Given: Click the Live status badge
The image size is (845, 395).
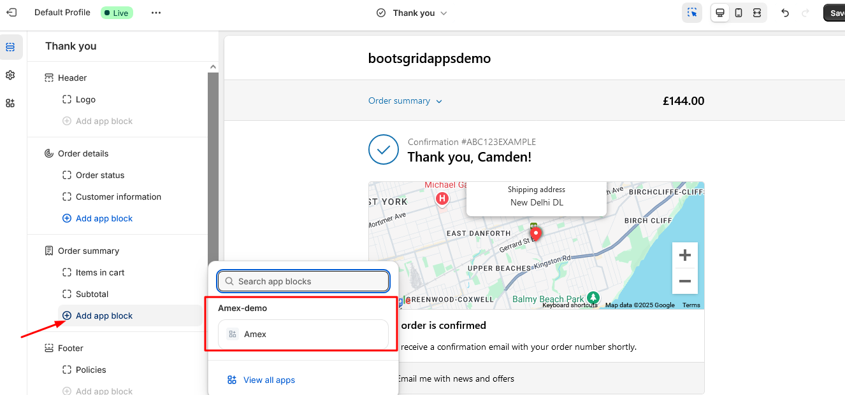Looking at the screenshot, I should [117, 13].
